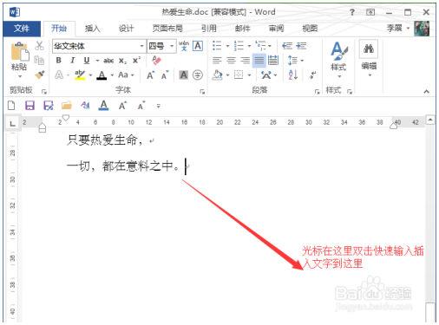Toggle Bold formatting
Screen dimensions: 439x325
click(x=59, y=61)
